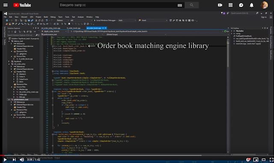This screenshot has height=163, width=274.
Task: Select pt_order_book.cpp in Solution Explorer tree
Action: [26, 117]
